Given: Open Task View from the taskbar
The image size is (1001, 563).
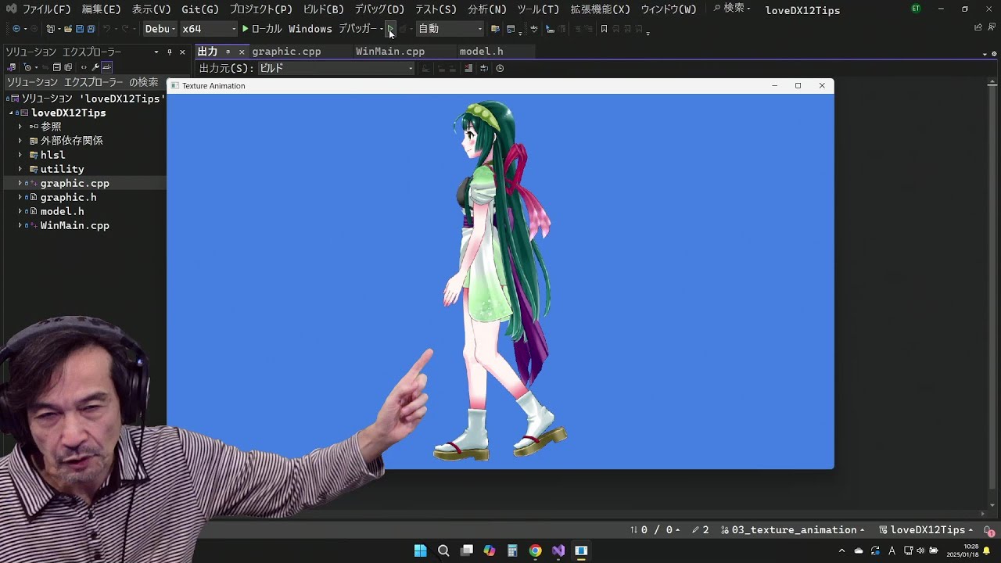Looking at the screenshot, I should [x=467, y=550].
